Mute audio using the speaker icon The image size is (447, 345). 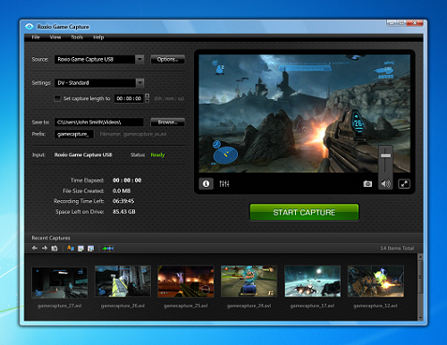pyautogui.click(x=385, y=184)
